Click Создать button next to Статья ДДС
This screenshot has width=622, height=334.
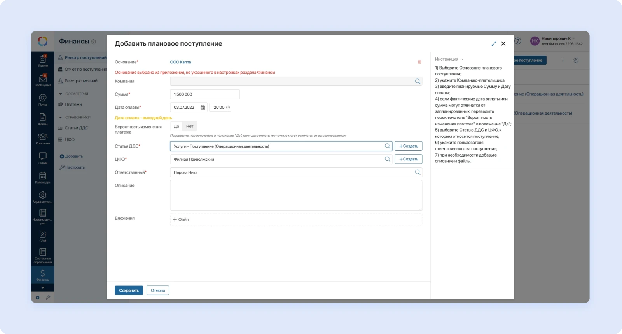(x=408, y=146)
